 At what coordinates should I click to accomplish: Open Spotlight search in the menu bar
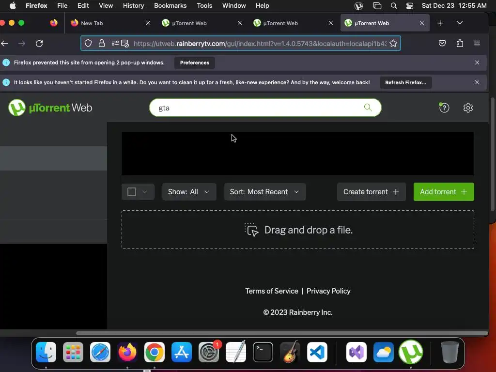click(x=394, y=6)
